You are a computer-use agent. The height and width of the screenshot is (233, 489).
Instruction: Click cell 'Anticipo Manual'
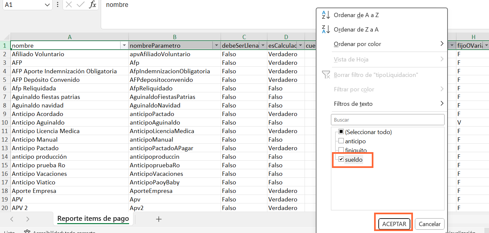click(69, 139)
